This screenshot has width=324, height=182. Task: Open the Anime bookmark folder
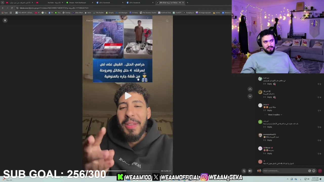(x=216, y=13)
